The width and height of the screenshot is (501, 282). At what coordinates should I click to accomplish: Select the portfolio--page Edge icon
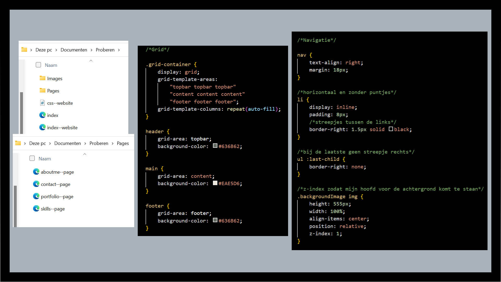point(36,196)
